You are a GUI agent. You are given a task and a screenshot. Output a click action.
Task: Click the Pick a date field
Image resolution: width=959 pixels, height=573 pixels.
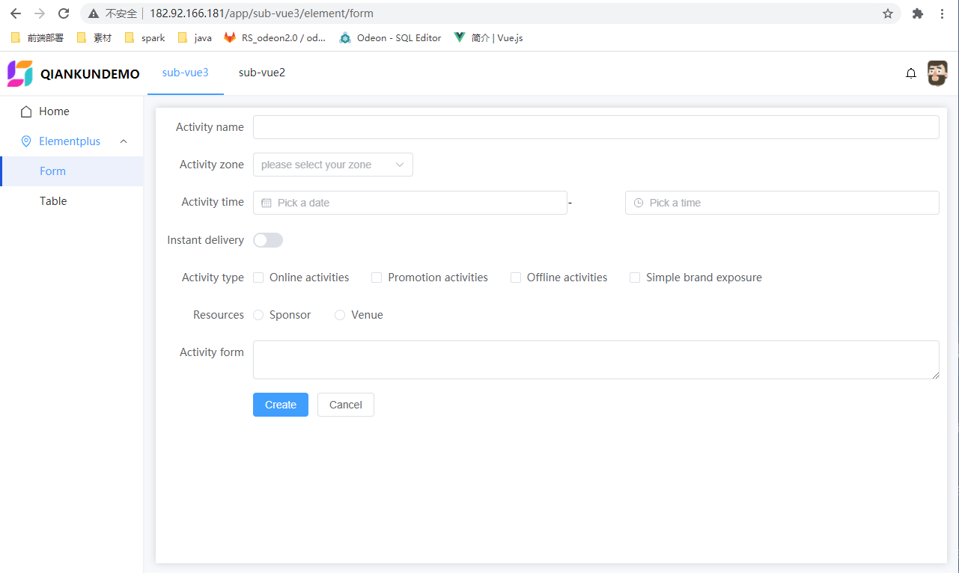pyautogui.click(x=410, y=203)
